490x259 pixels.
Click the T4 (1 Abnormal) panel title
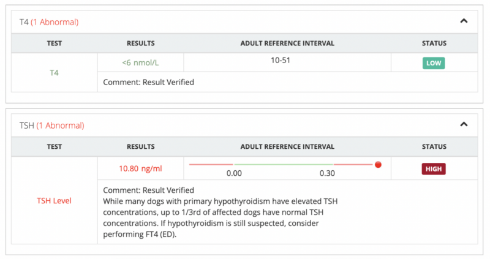pos(49,22)
